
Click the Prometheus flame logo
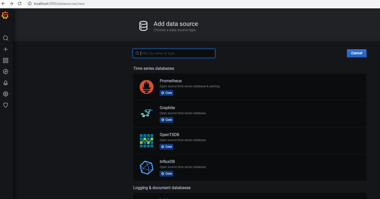tap(146, 87)
